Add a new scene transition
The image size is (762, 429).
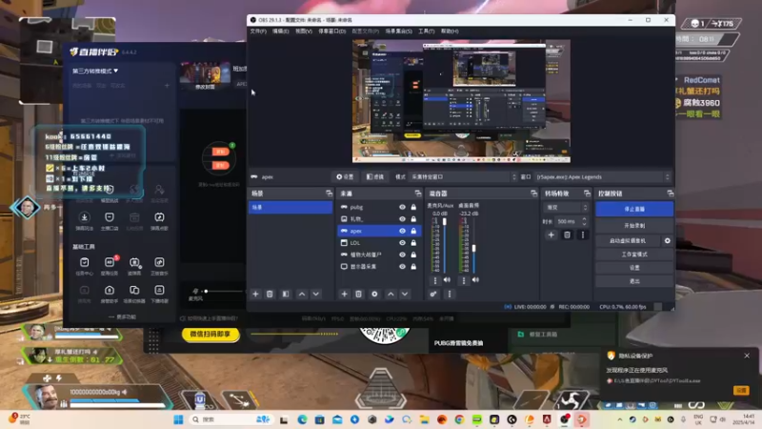(x=551, y=235)
